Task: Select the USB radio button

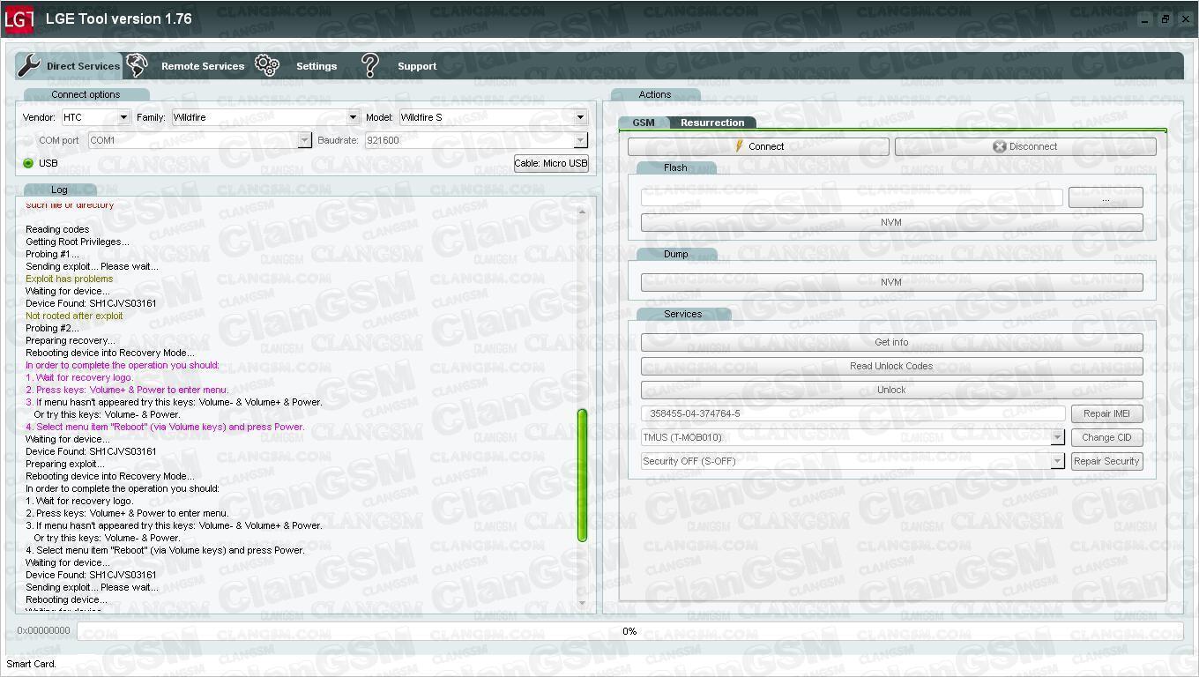Action: [28, 163]
